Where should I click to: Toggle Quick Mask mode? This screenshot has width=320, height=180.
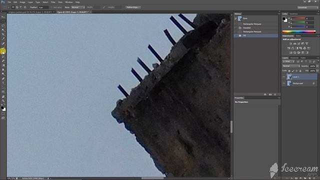(x=3, y=113)
